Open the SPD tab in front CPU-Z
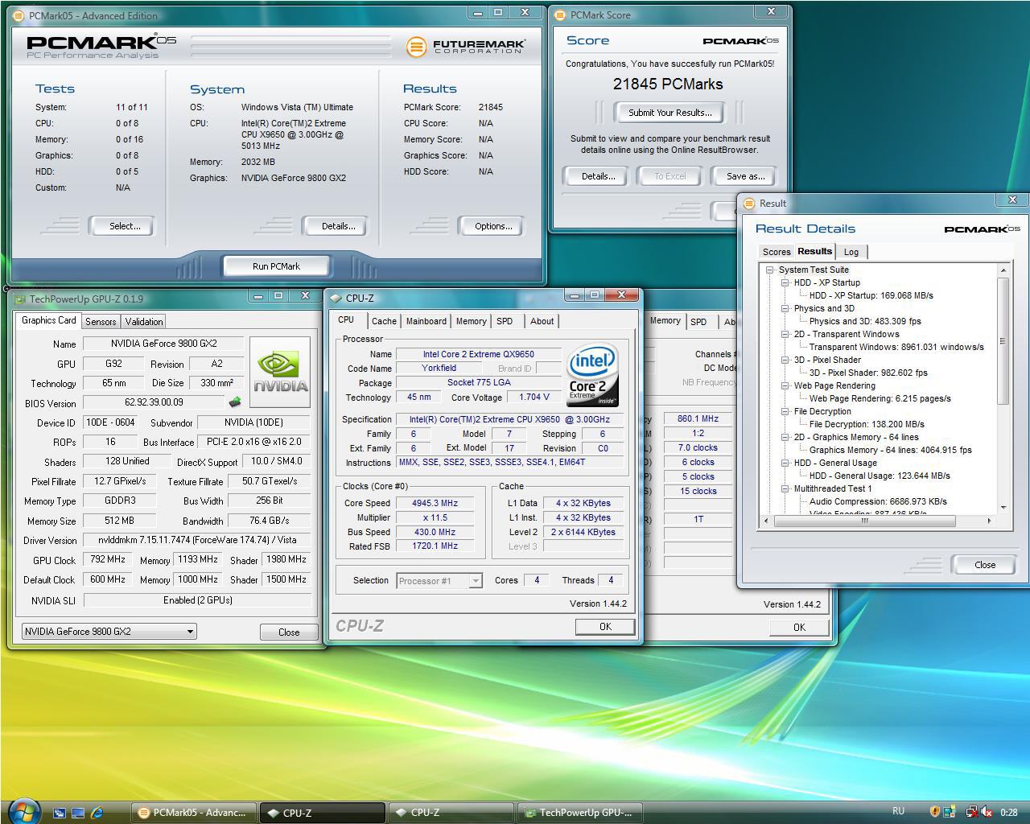This screenshot has height=824, width=1030. click(505, 321)
